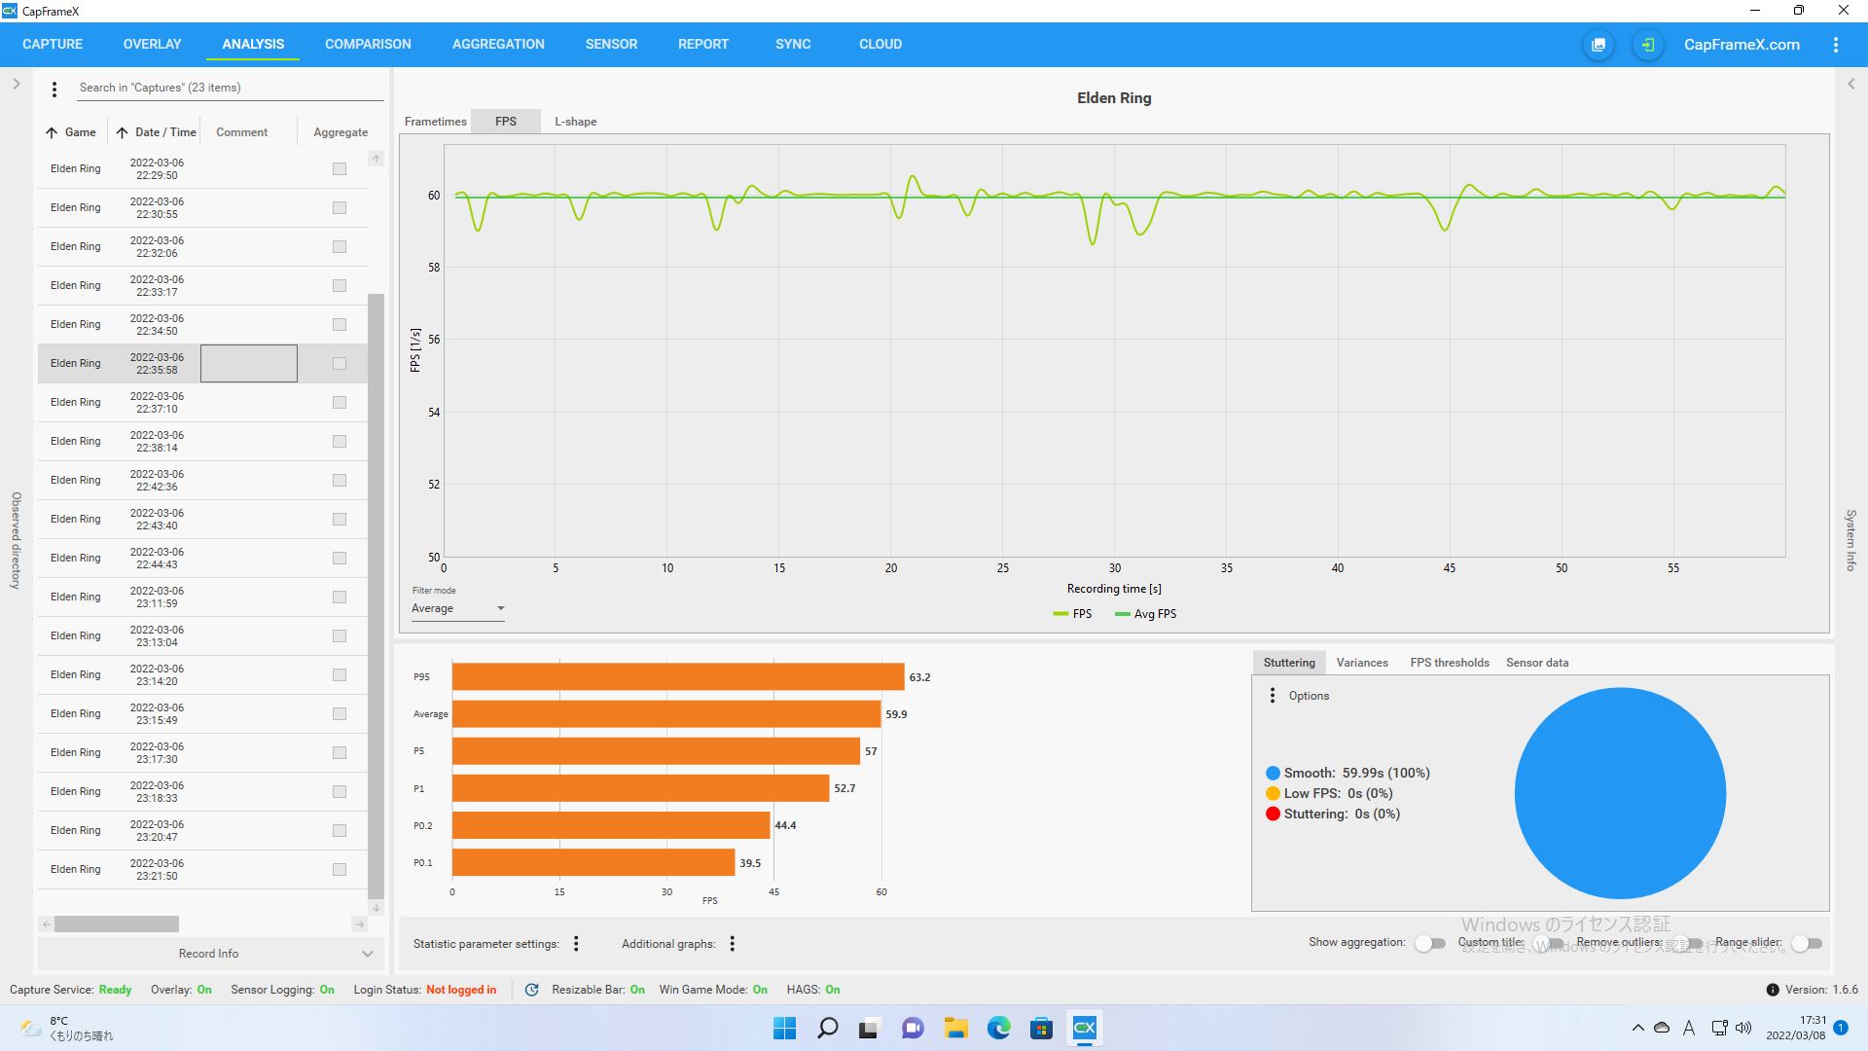Viewport: 1868px width, 1051px height.
Task: Toggle the Show aggregation switch
Action: coord(1429,942)
